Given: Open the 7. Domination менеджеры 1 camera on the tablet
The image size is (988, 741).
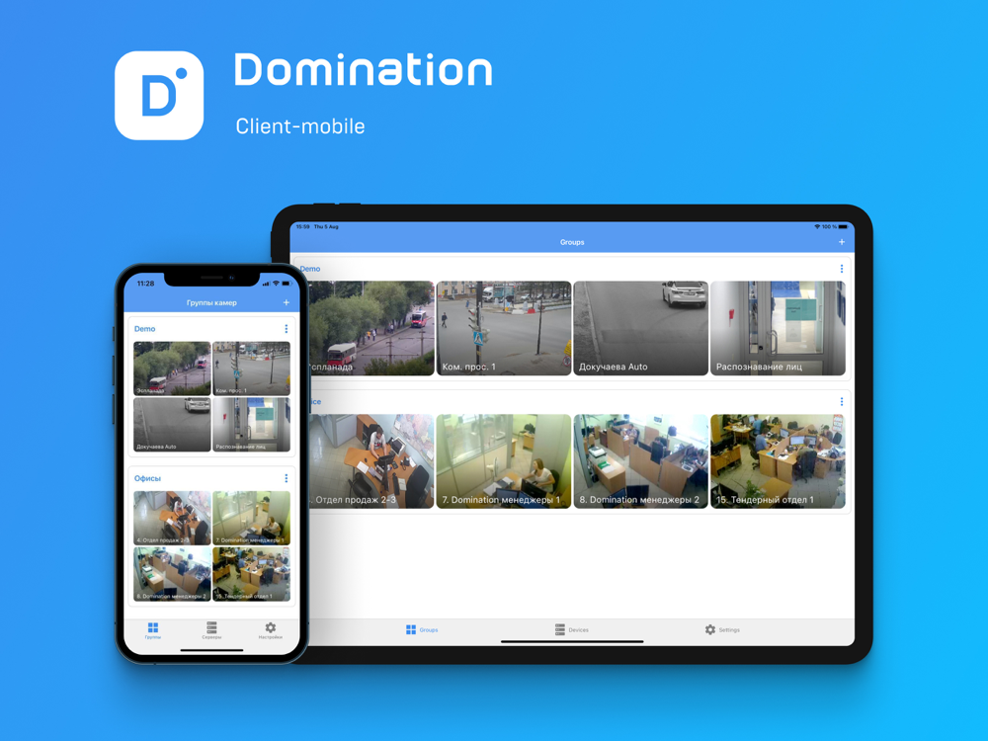Looking at the screenshot, I should pos(504,461).
